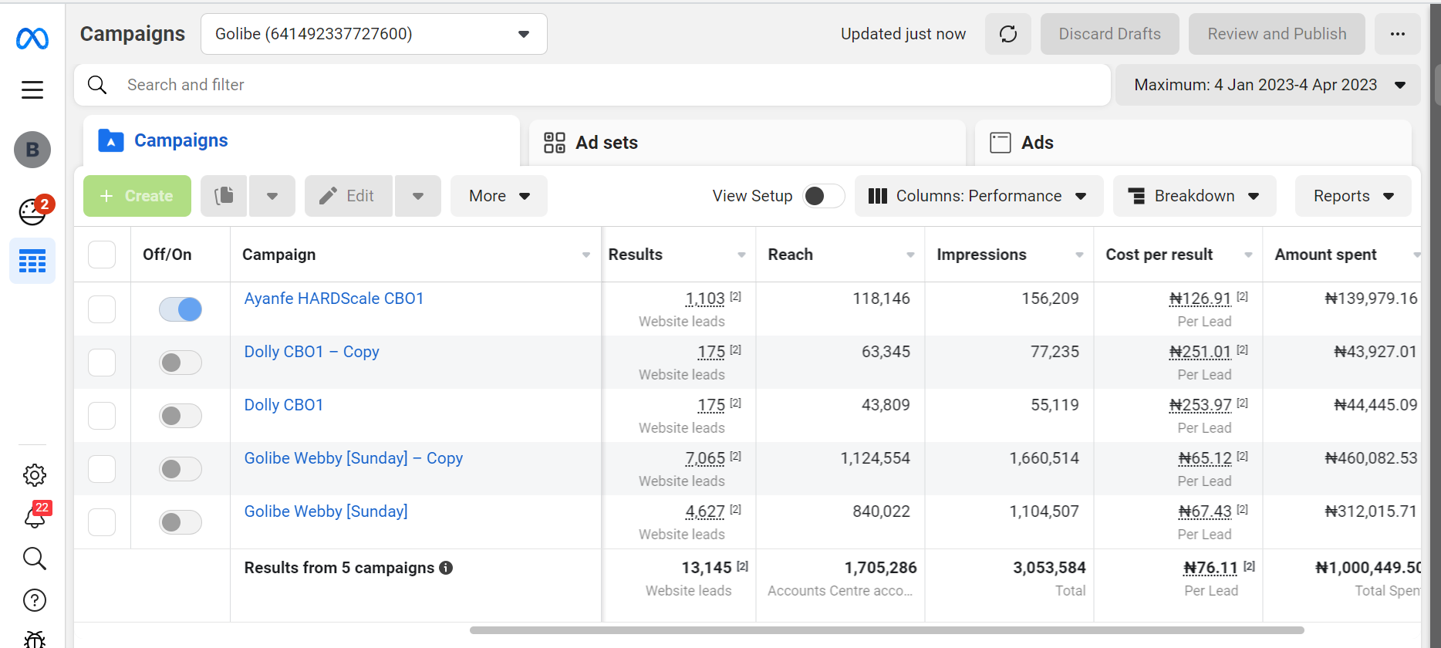
Task: Open the hamburger navigation menu
Action: (32, 90)
